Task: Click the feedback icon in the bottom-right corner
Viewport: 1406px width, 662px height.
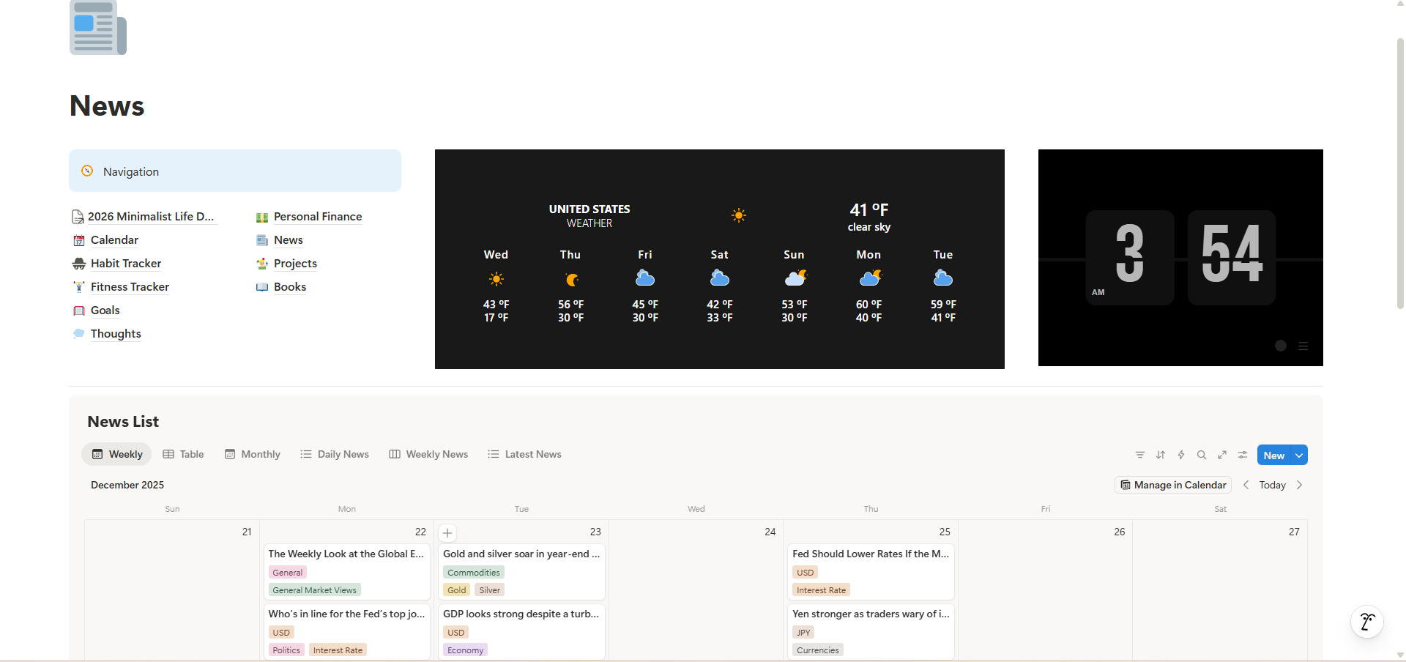Action: [x=1367, y=622]
